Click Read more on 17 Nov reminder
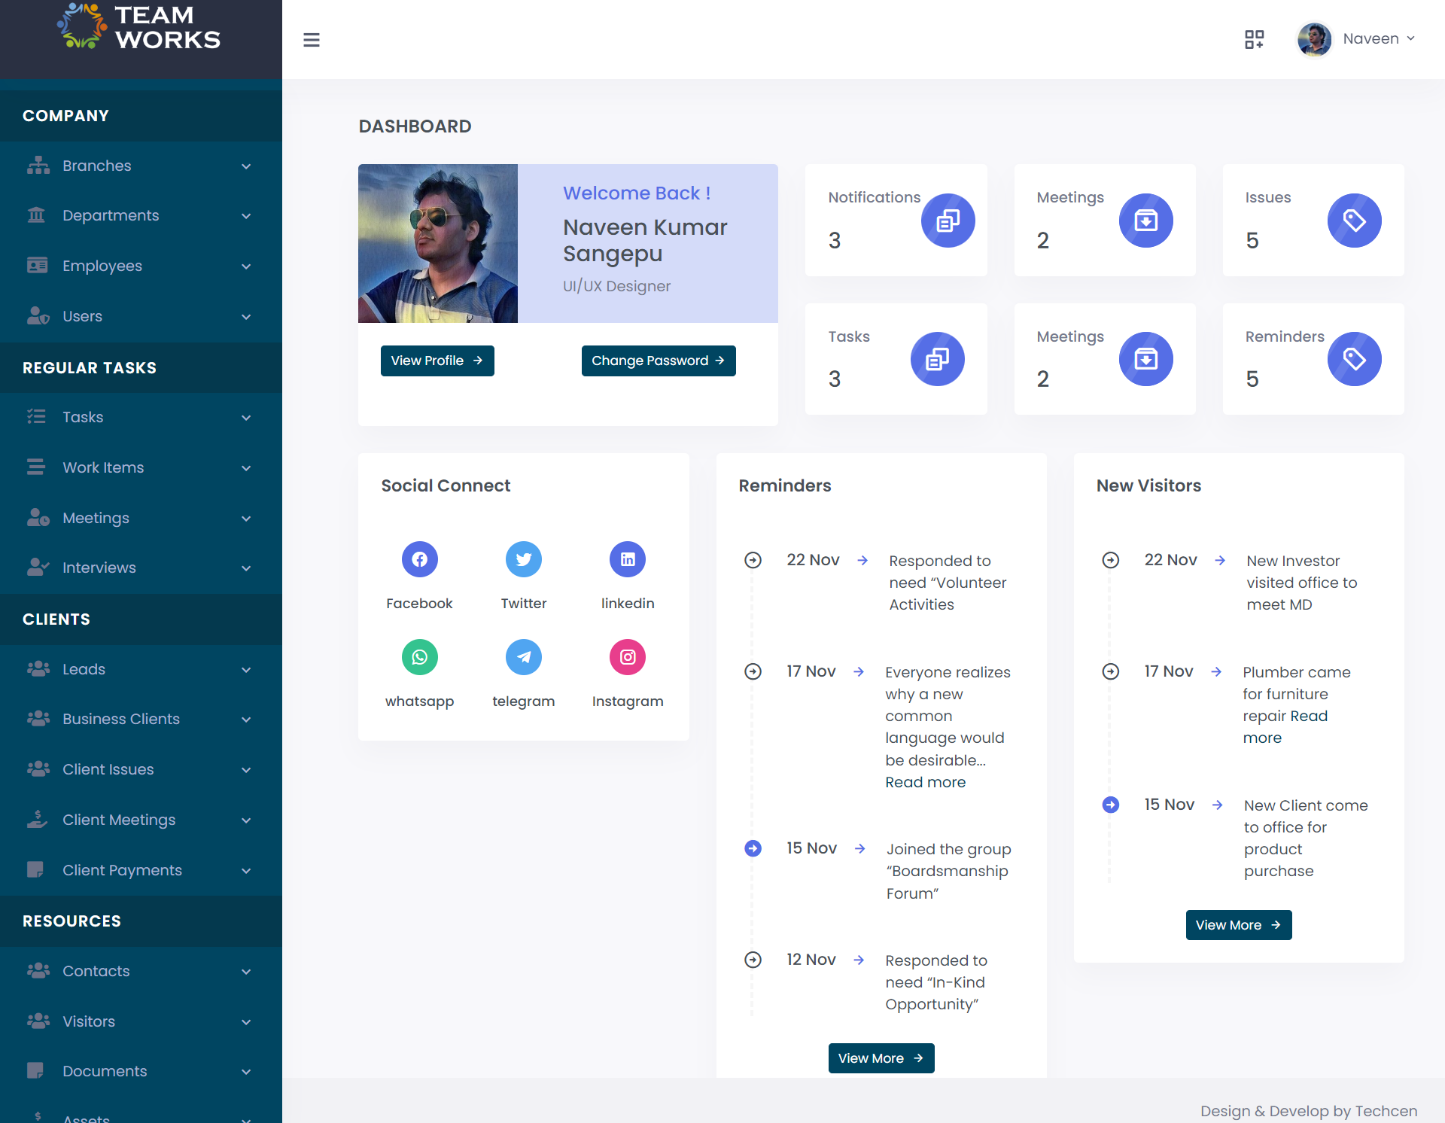 tap(925, 782)
